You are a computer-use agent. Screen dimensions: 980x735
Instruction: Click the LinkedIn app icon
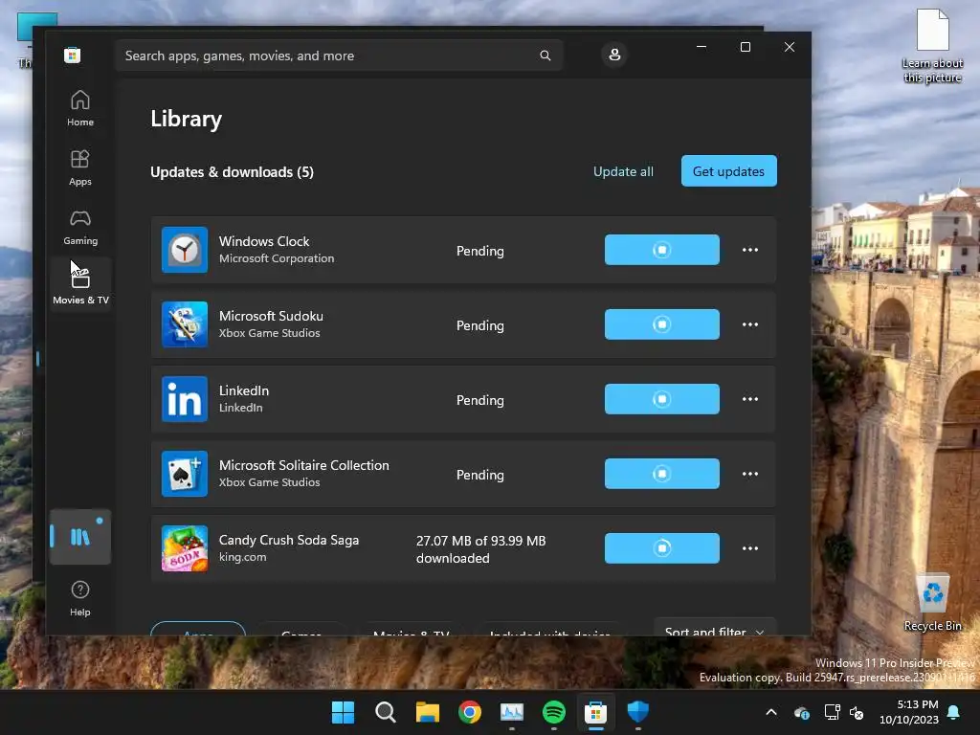[x=185, y=399]
